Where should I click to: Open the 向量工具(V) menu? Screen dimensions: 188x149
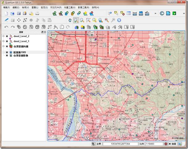coord(70,7)
